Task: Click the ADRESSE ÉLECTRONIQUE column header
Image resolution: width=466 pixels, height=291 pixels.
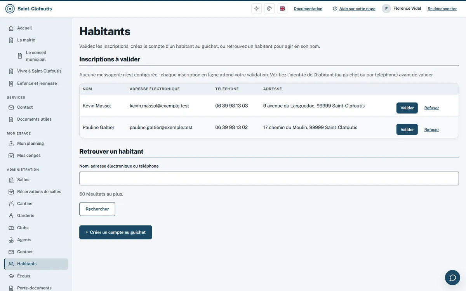Action: (x=155, y=89)
